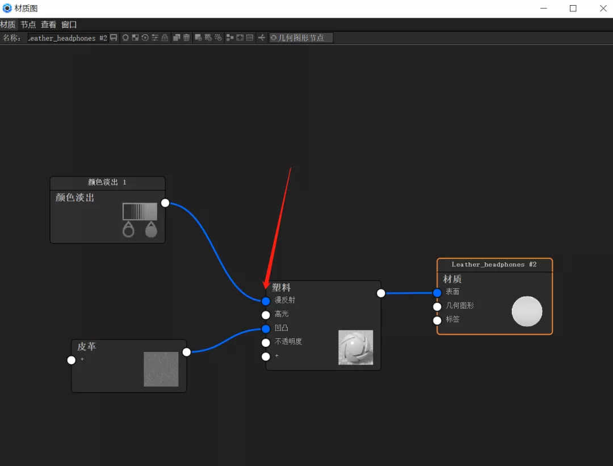Open the 窗口 menu
Image resolution: width=613 pixels, height=466 pixels.
[x=69, y=24]
